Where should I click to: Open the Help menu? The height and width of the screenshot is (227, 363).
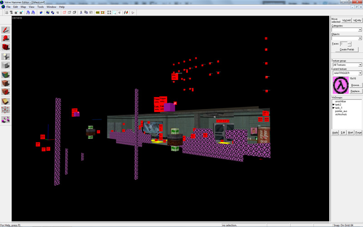tap(62, 7)
